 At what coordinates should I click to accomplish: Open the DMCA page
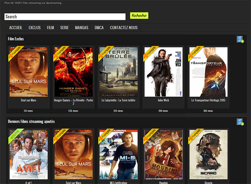click(99, 27)
